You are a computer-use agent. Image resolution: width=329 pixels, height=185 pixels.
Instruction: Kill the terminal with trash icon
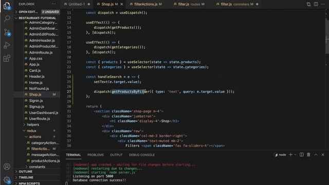308,155
